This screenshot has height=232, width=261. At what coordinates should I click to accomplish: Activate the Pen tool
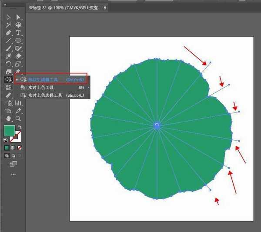(x=8, y=33)
